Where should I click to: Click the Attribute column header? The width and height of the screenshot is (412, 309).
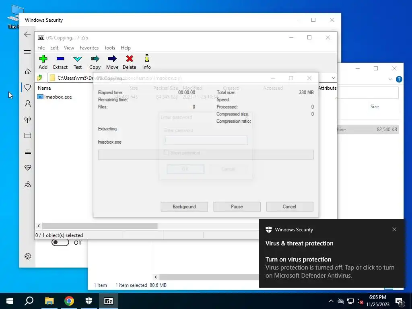click(327, 88)
